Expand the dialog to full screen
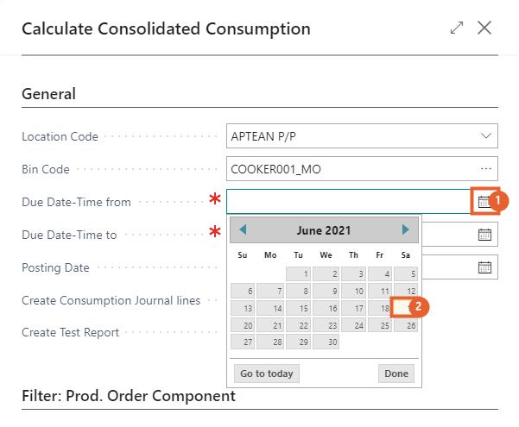 457,28
